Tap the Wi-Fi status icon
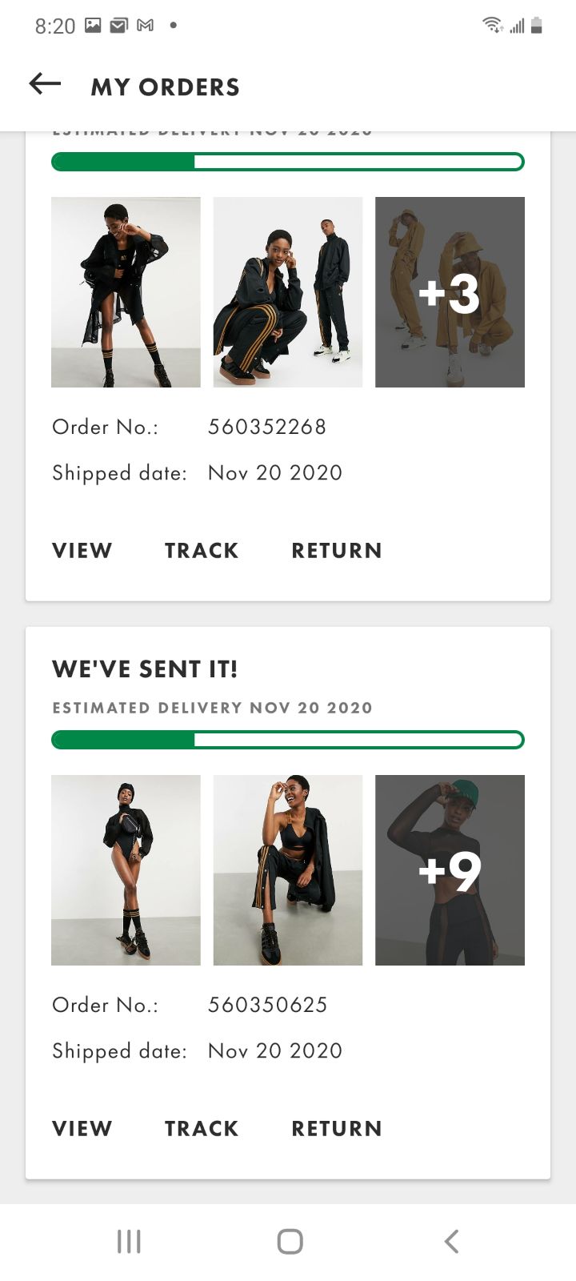 [x=492, y=25]
